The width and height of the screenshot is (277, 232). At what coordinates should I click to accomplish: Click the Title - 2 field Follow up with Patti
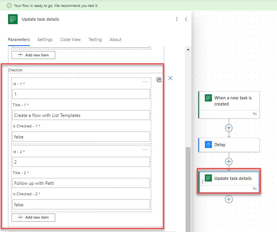pyautogui.click(x=81, y=183)
